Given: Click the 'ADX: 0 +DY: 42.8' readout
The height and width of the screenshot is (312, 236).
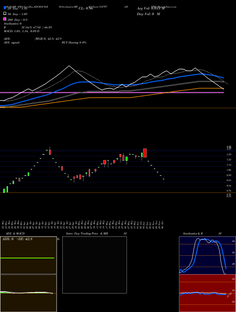Looking at the screenshot, I should [17, 239].
